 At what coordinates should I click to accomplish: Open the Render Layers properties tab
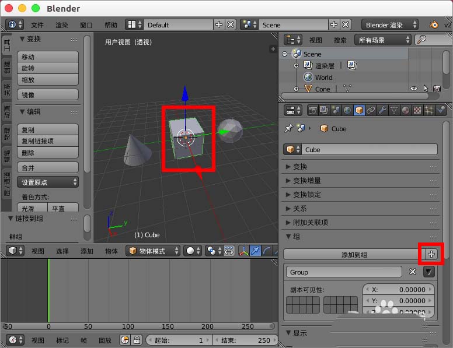point(324,110)
